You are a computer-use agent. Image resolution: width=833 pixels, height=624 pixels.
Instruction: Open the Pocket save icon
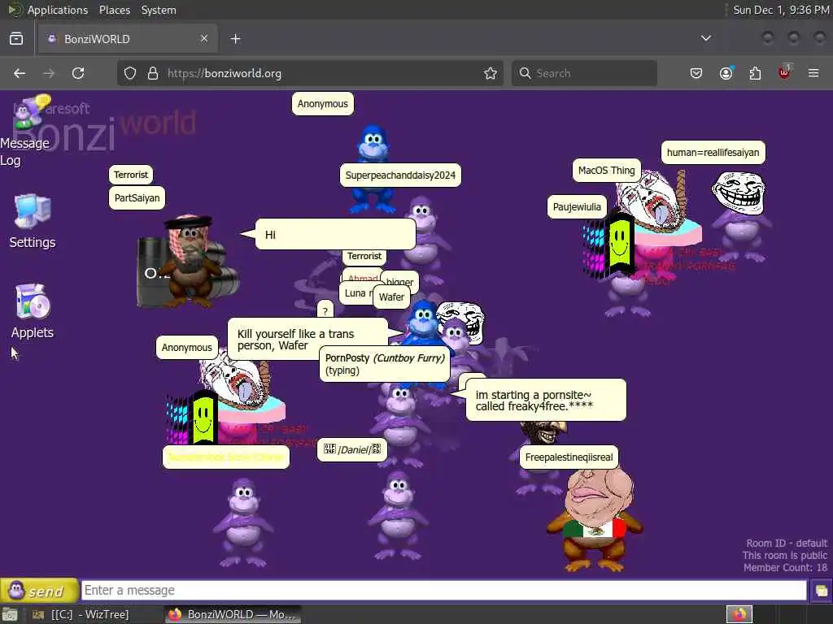pos(696,73)
